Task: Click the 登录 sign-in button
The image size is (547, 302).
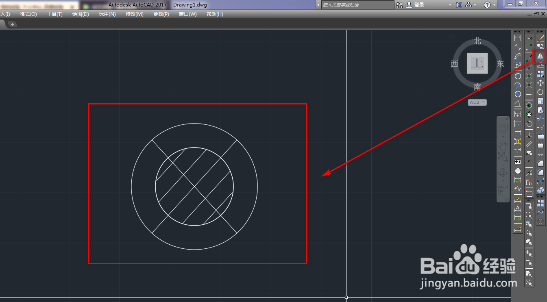Action: (419, 5)
